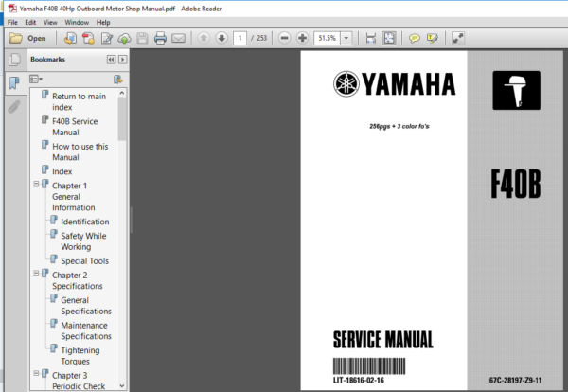Viewport: 568px width, 392px height.
Task: Open the File menu
Action: click(12, 22)
